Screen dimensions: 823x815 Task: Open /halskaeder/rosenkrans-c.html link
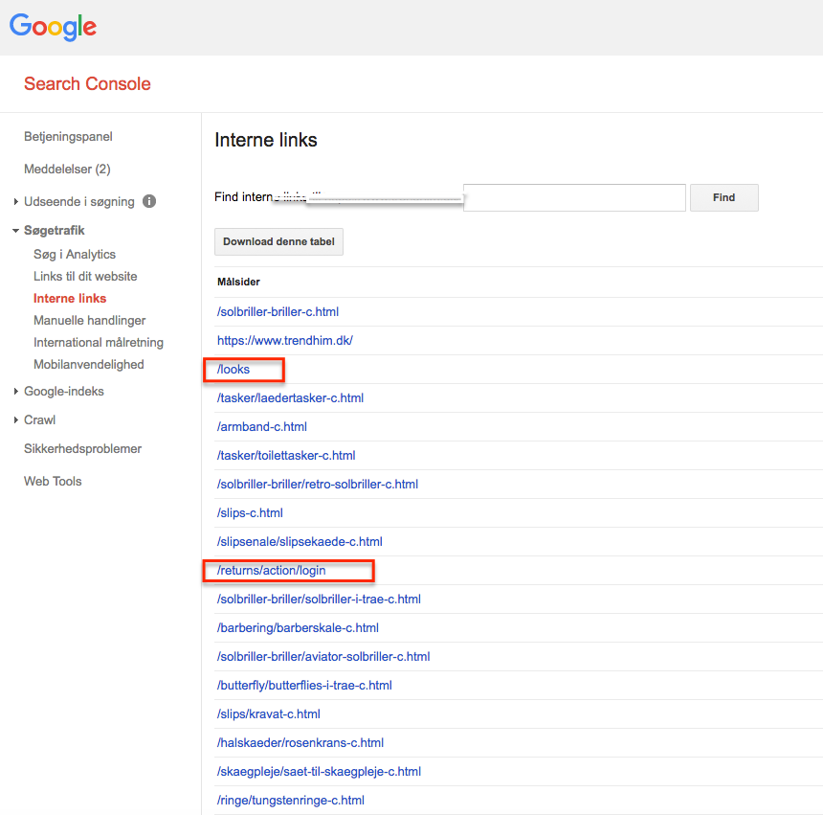pyautogui.click(x=300, y=743)
